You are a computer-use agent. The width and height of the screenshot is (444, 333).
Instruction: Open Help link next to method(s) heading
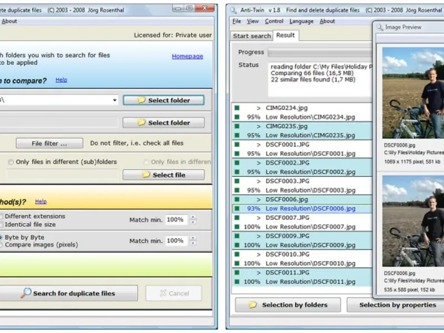tap(41, 201)
